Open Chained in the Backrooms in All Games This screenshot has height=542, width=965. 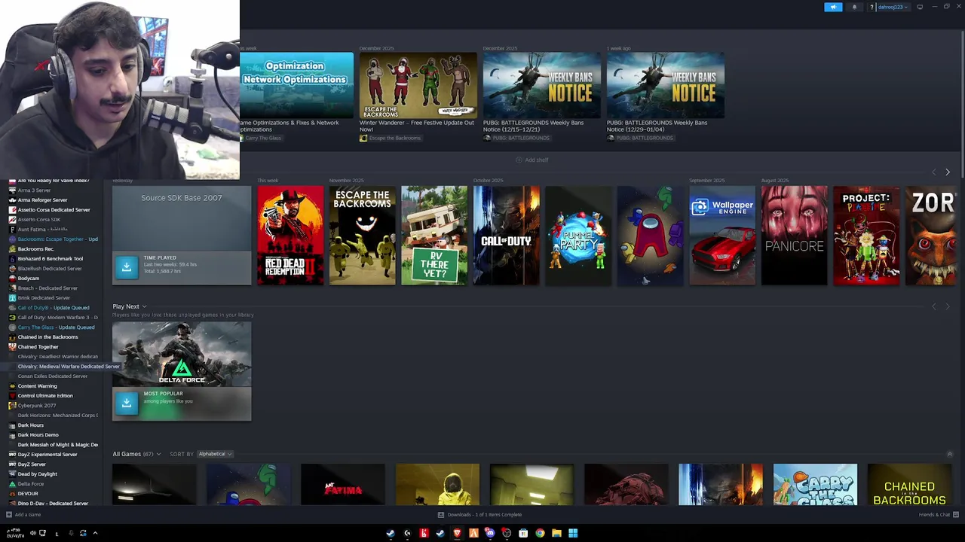tap(909, 485)
